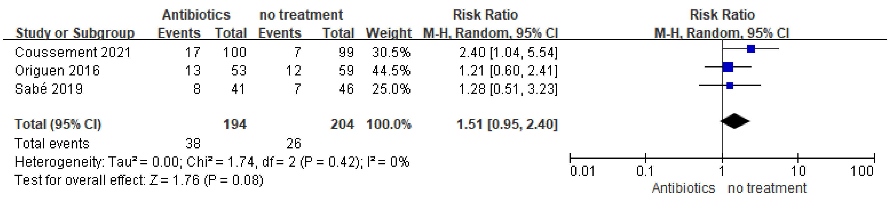This screenshot has width=894, height=205.
Task: Click the black diamond pooled effect marker
Action: [x=735, y=121]
